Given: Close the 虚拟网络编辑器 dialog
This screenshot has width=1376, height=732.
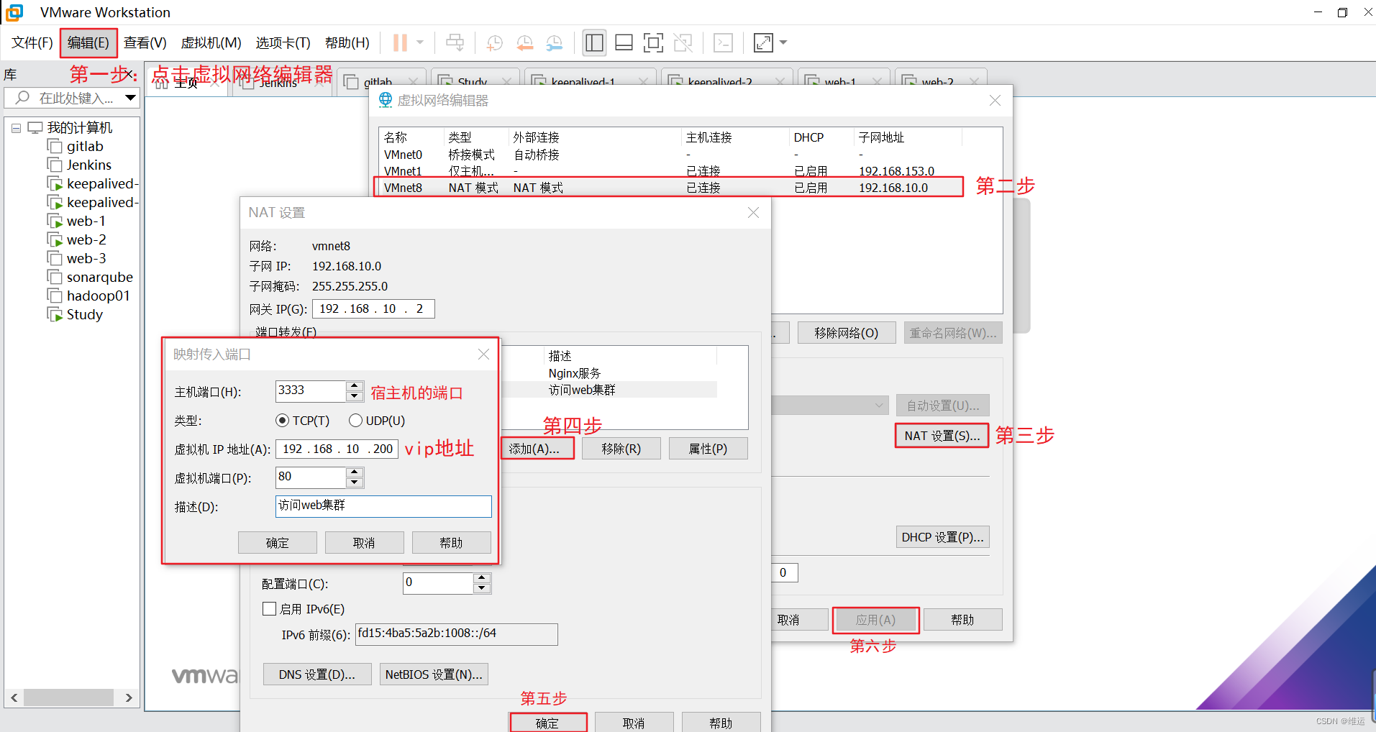Looking at the screenshot, I should coord(995,101).
